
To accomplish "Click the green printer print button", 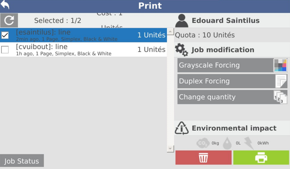I will click(261, 157).
